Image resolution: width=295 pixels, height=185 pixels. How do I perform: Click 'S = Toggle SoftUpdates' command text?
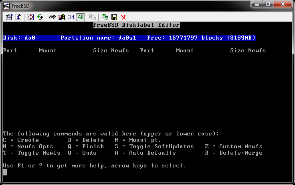tap(154, 147)
